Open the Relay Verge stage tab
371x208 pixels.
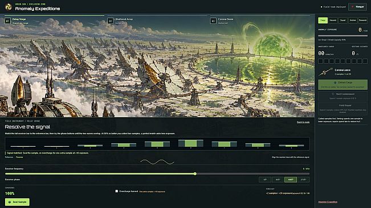tap(54, 20)
